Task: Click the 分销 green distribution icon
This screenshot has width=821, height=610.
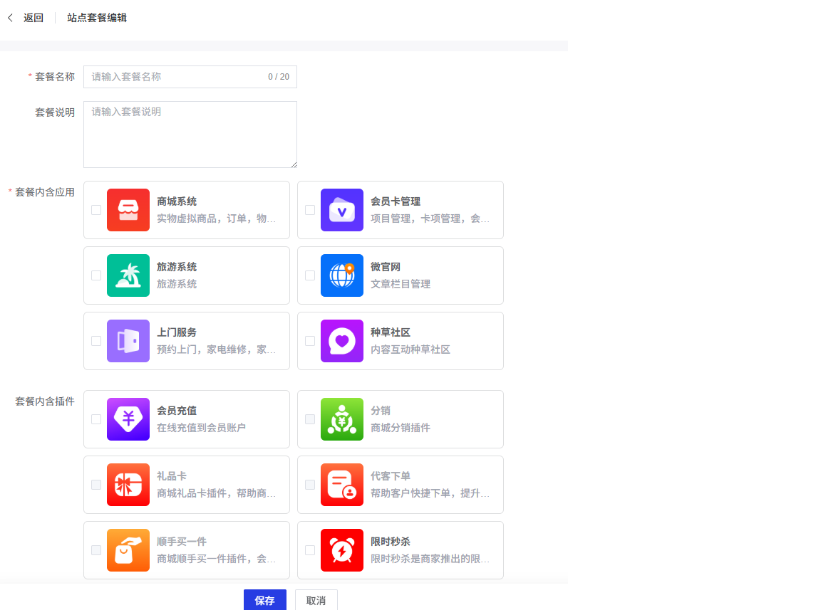Action: coord(342,419)
